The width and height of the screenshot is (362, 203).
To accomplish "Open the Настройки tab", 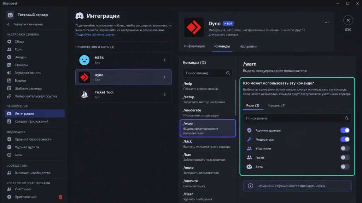I will [248, 46].
